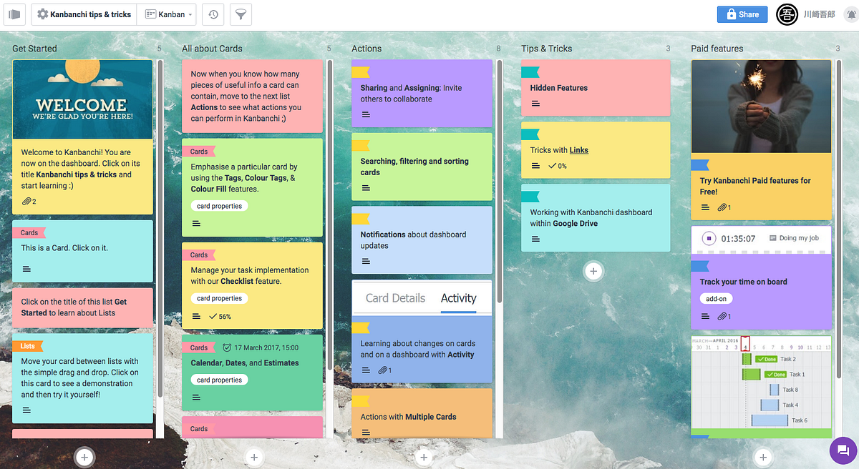The width and height of the screenshot is (859, 469).
Task: Stop the 01:35:07 time tracker
Action: coord(709,239)
